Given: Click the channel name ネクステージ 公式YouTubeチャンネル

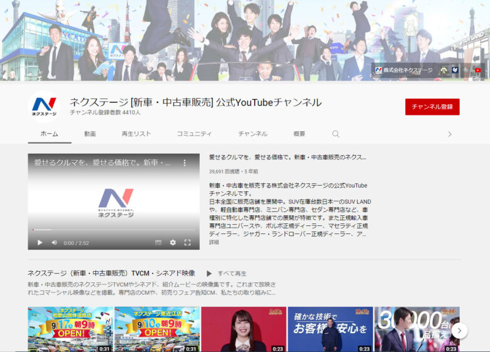Looking at the screenshot, I should pos(195,102).
